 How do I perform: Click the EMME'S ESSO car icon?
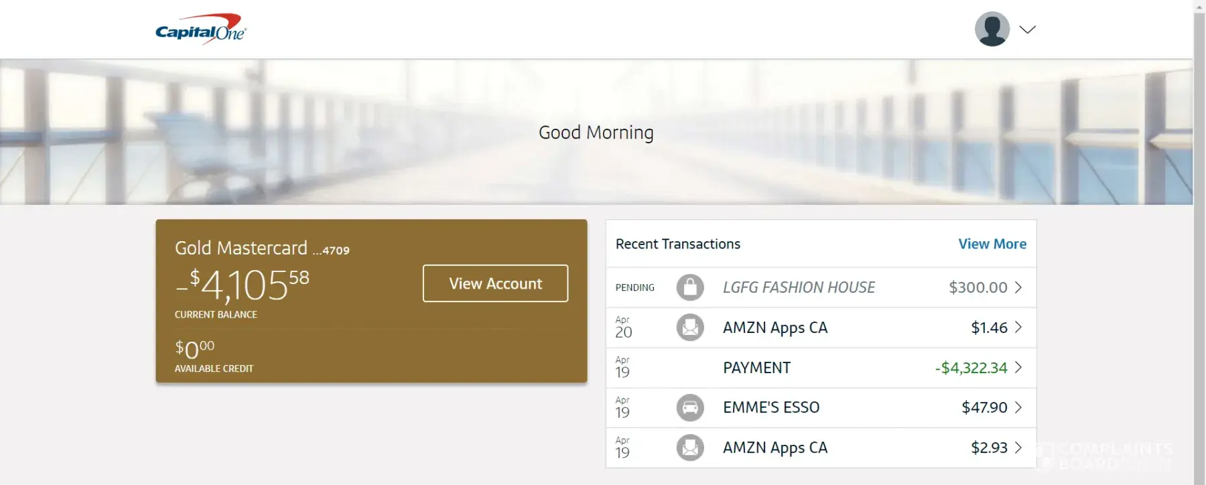690,407
